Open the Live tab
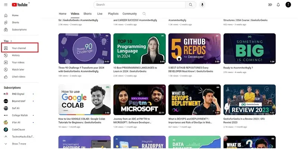The width and height of the screenshot is (298, 149). 100,14
